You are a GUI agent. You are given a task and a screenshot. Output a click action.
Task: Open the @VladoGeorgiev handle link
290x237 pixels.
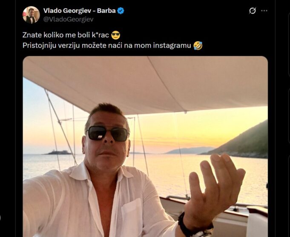click(68, 19)
